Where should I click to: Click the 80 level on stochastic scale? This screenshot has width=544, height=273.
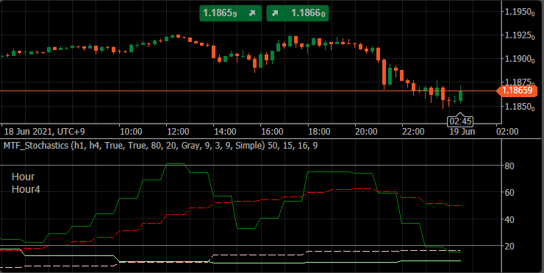pos(509,166)
